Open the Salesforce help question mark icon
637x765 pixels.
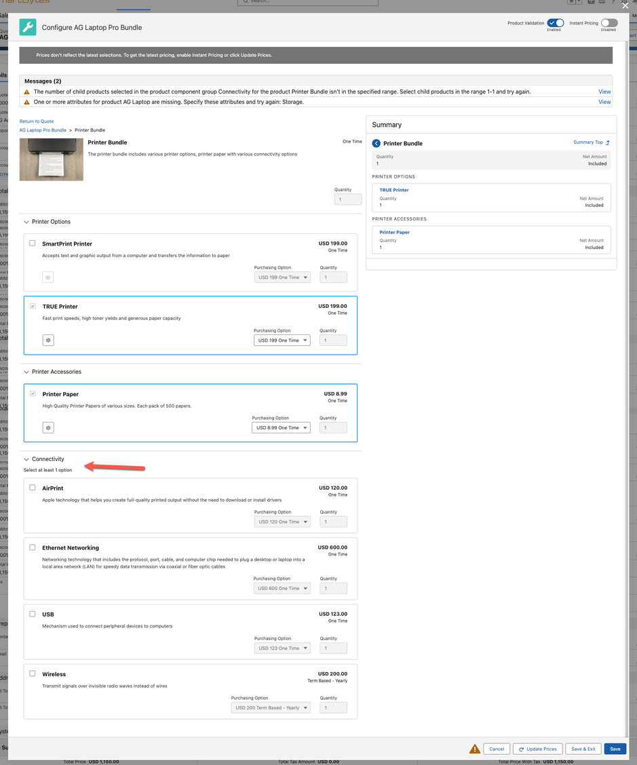pos(613,3)
